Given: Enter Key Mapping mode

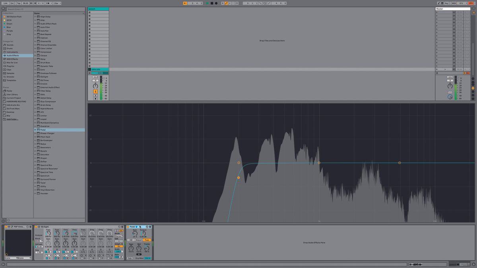Looking at the screenshot, I should click(446, 3).
